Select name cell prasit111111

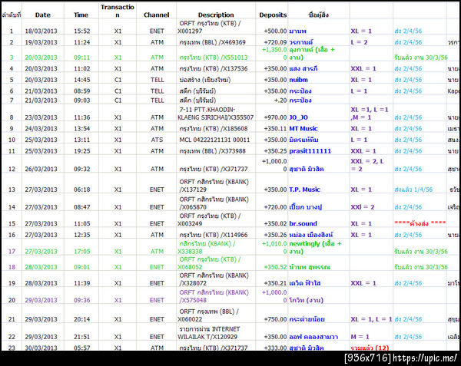[310, 151]
